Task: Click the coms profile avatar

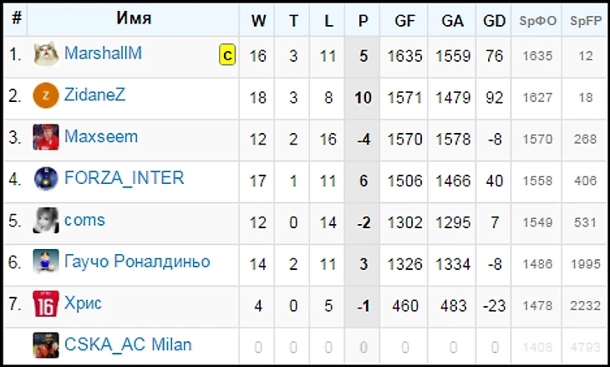Action: (x=46, y=221)
